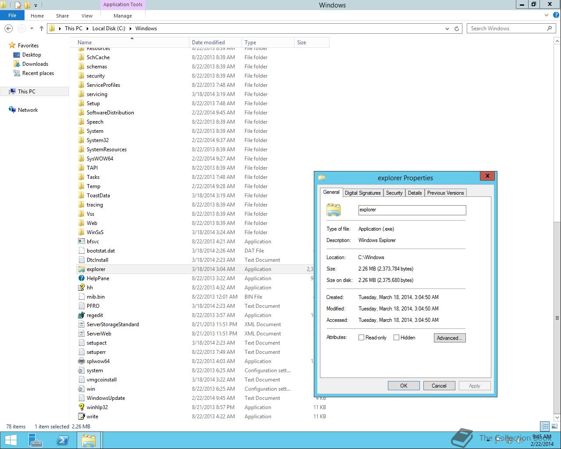This screenshot has height=449, width=561.
Task: Go up one folder level arrow
Action: coord(42,29)
